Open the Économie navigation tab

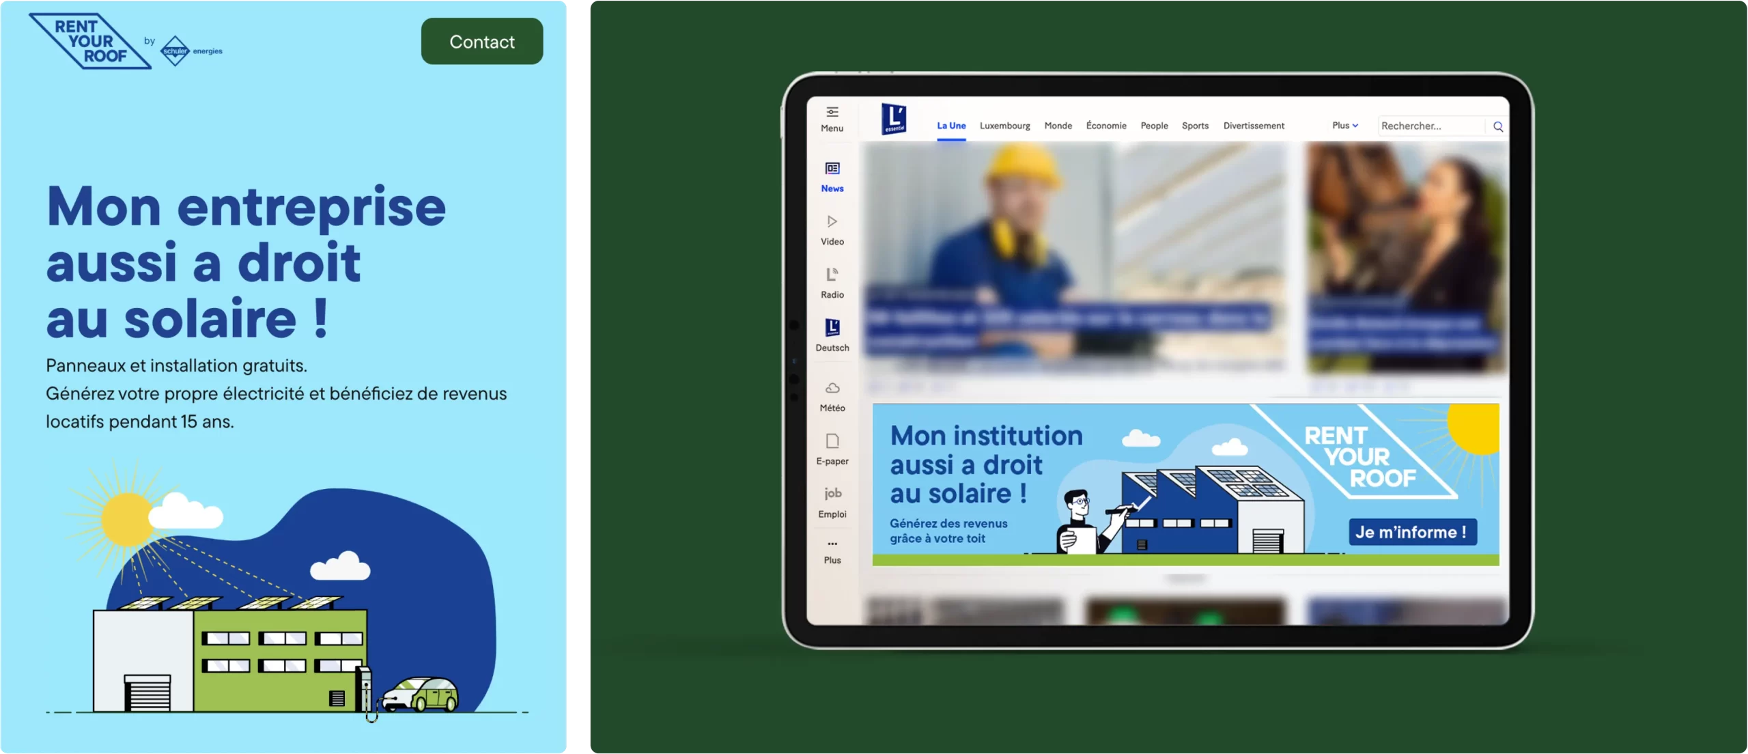(1106, 126)
